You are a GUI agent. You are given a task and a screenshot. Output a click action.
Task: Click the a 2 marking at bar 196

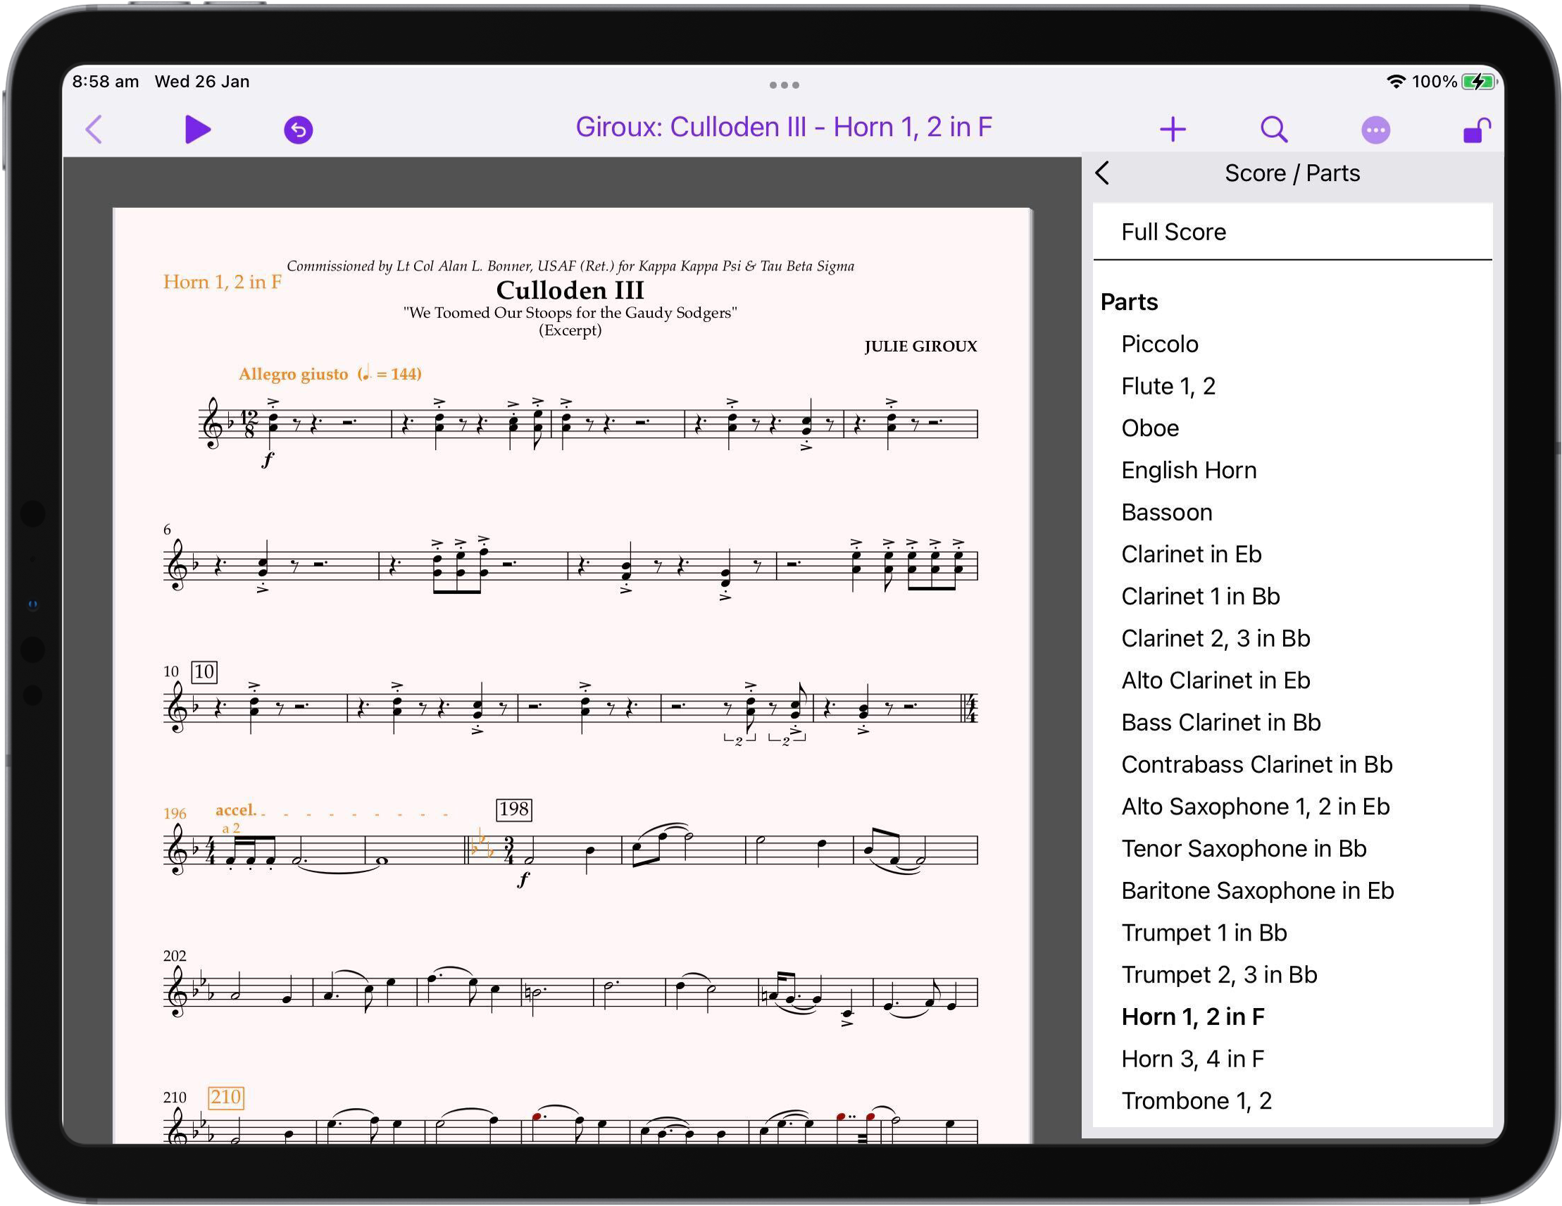pyautogui.click(x=230, y=828)
